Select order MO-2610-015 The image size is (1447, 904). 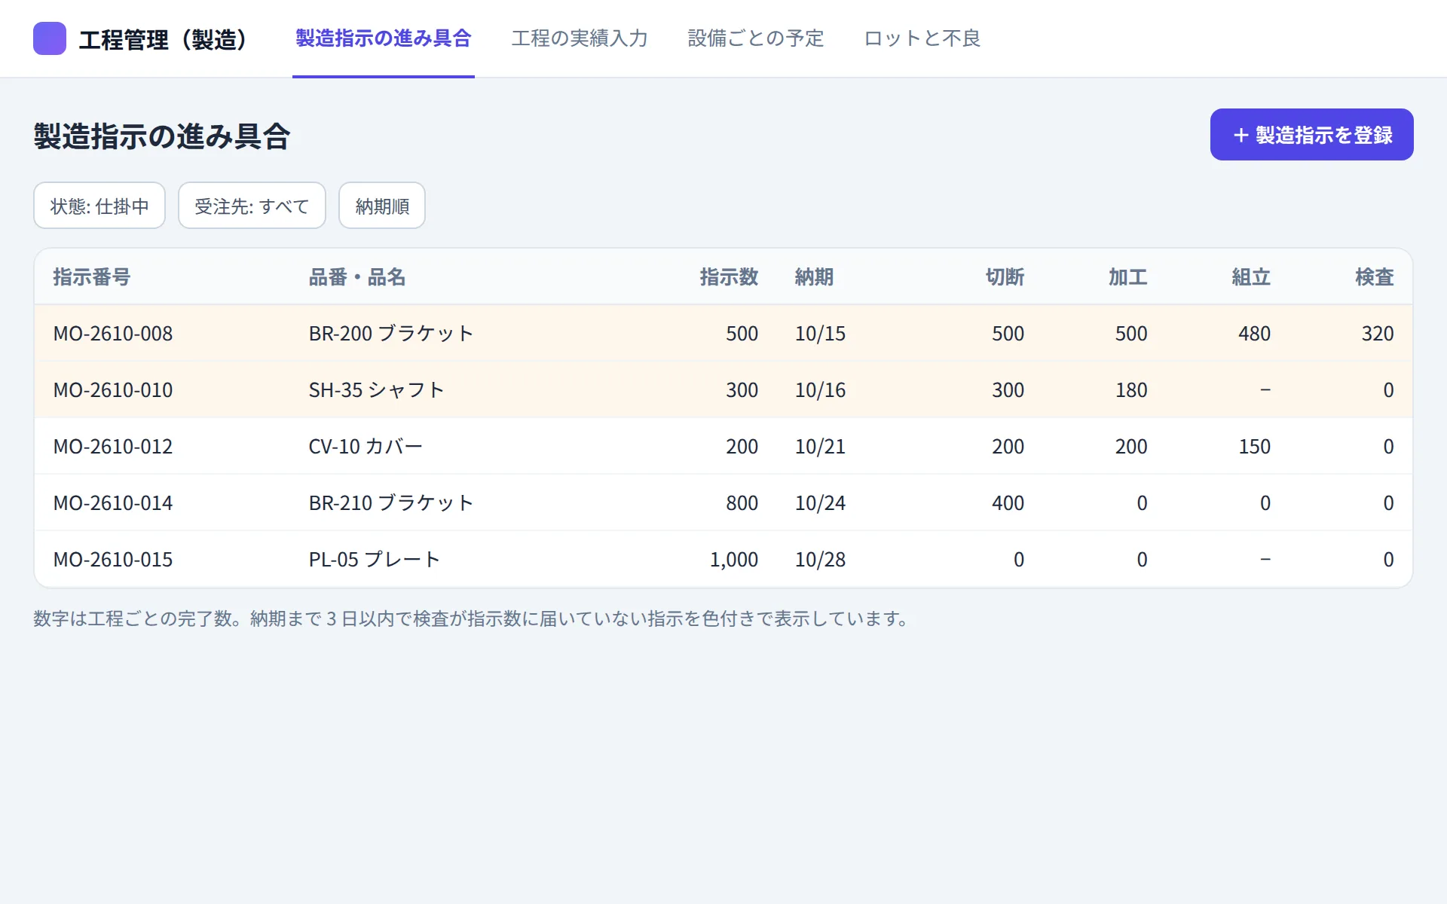[113, 560]
